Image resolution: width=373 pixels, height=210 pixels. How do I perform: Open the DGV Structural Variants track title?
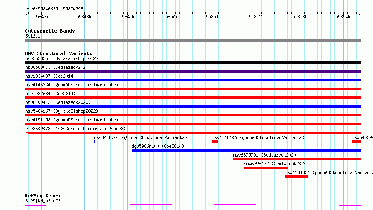(59, 53)
